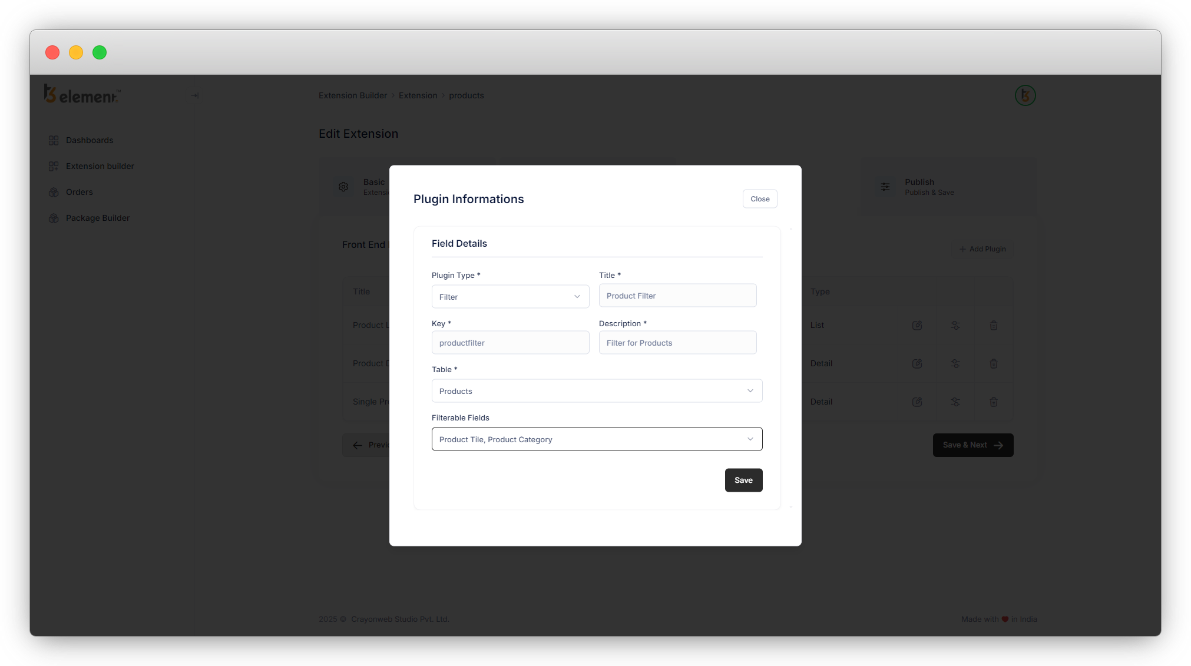Click the Extension builder sidebar icon
This screenshot has width=1191, height=666.
click(x=54, y=166)
